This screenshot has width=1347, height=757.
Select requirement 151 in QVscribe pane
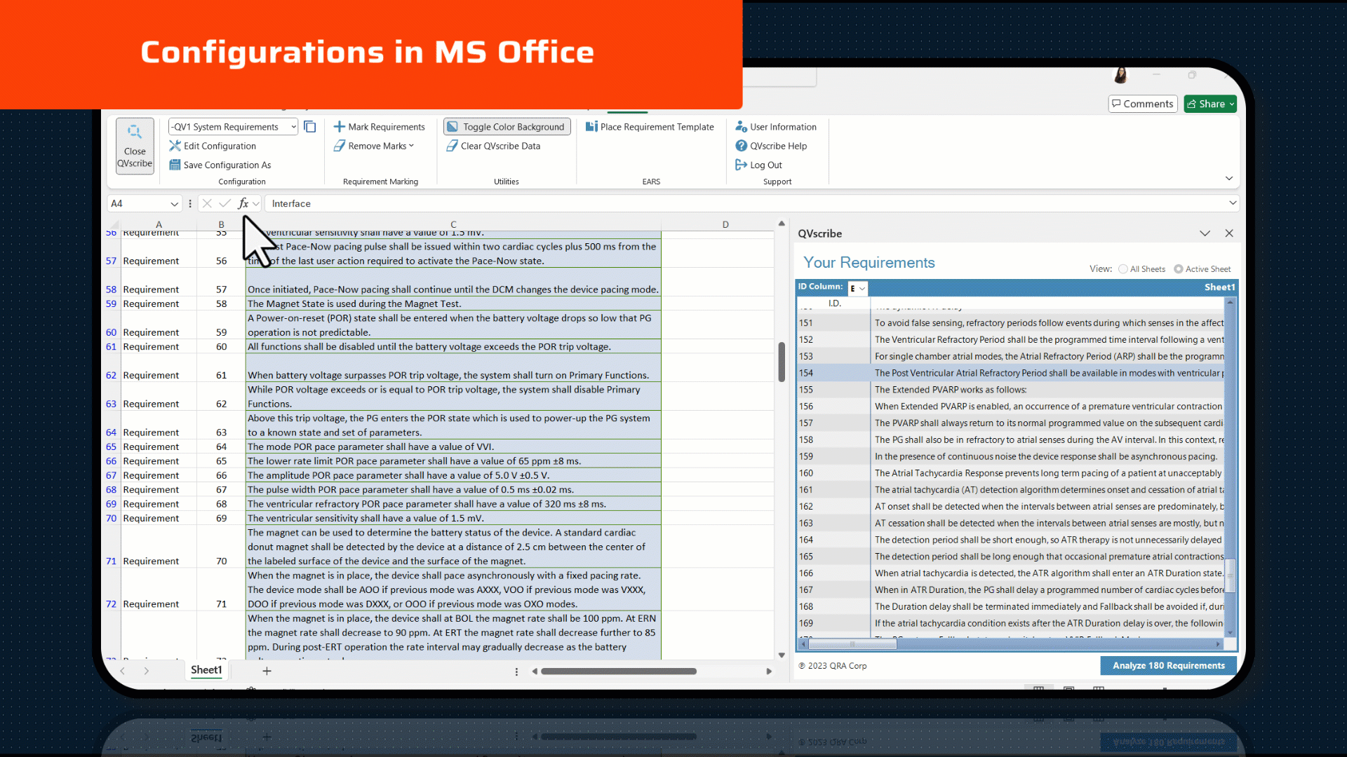[1010, 323]
